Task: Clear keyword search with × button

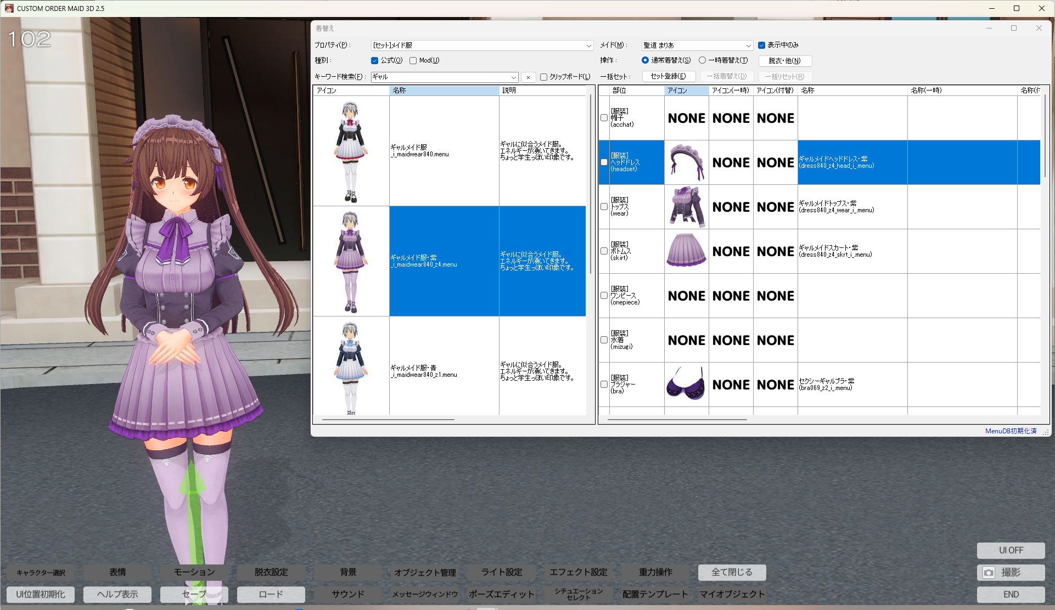Action: [x=528, y=77]
